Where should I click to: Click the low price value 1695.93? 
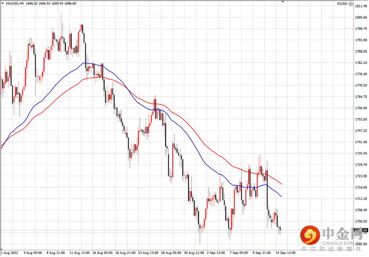tap(57, 4)
